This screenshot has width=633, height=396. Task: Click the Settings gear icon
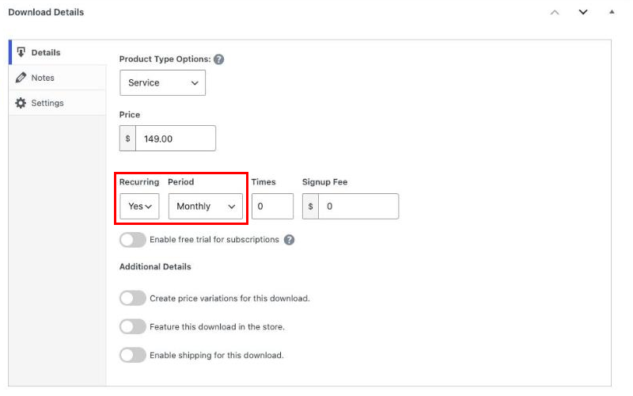[21, 103]
